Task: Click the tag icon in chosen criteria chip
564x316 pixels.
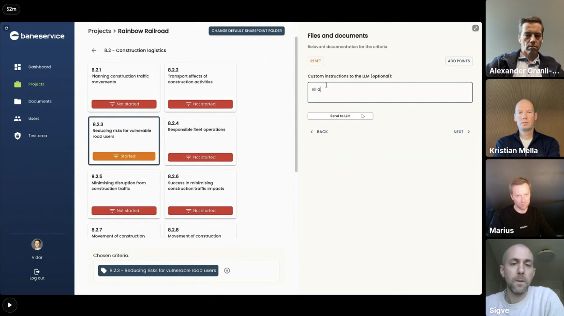Action: click(104, 271)
